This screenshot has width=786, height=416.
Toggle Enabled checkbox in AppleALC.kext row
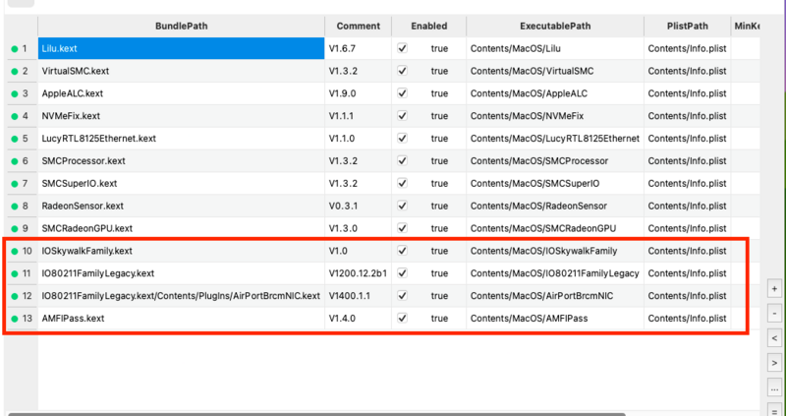pos(402,93)
